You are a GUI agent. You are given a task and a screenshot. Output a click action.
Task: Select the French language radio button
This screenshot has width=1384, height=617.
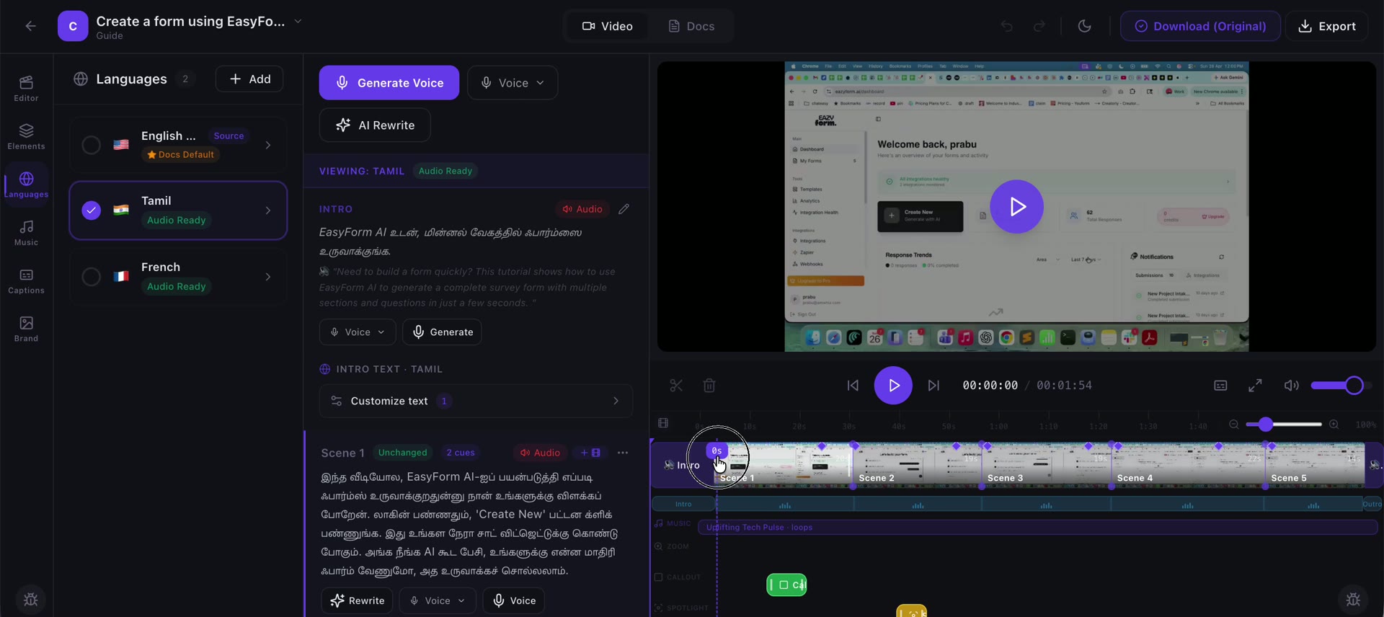click(x=91, y=277)
